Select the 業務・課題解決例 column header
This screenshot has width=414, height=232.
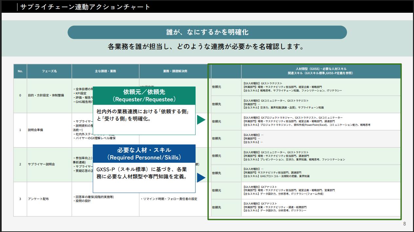point(173,71)
